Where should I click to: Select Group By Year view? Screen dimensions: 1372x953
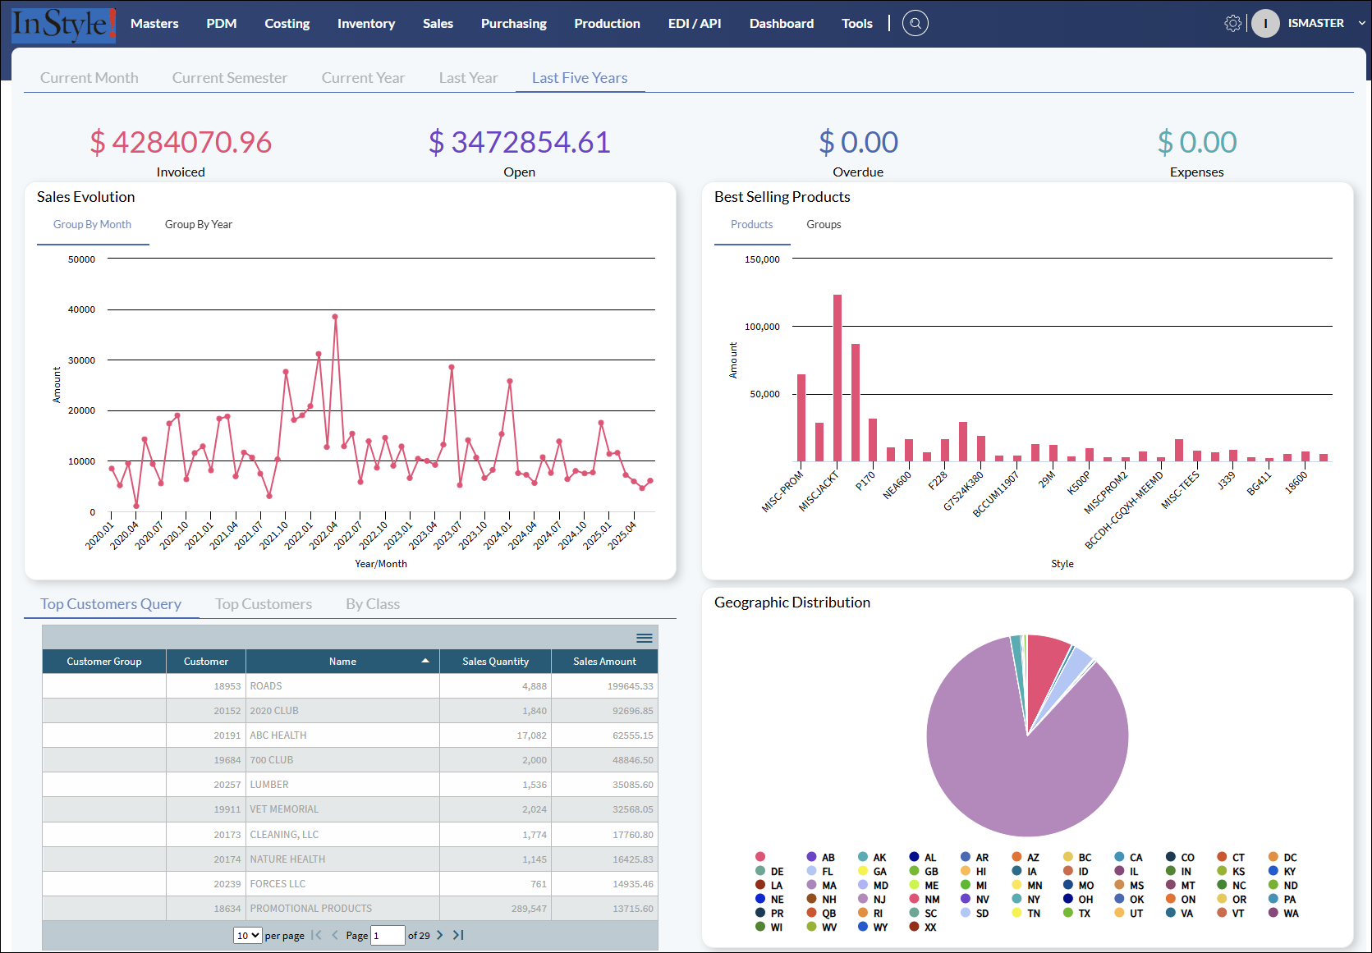point(199,224)
